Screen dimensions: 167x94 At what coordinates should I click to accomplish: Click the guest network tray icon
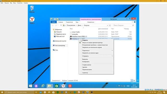click(122, 86)
